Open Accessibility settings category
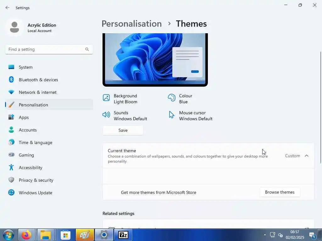 [49, 167]
